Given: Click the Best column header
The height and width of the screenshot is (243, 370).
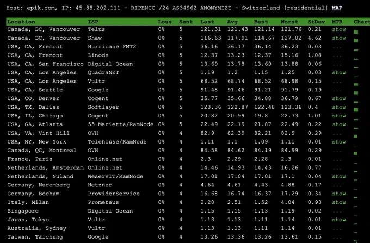Looking at the screenshot, I should click(261, 22).
